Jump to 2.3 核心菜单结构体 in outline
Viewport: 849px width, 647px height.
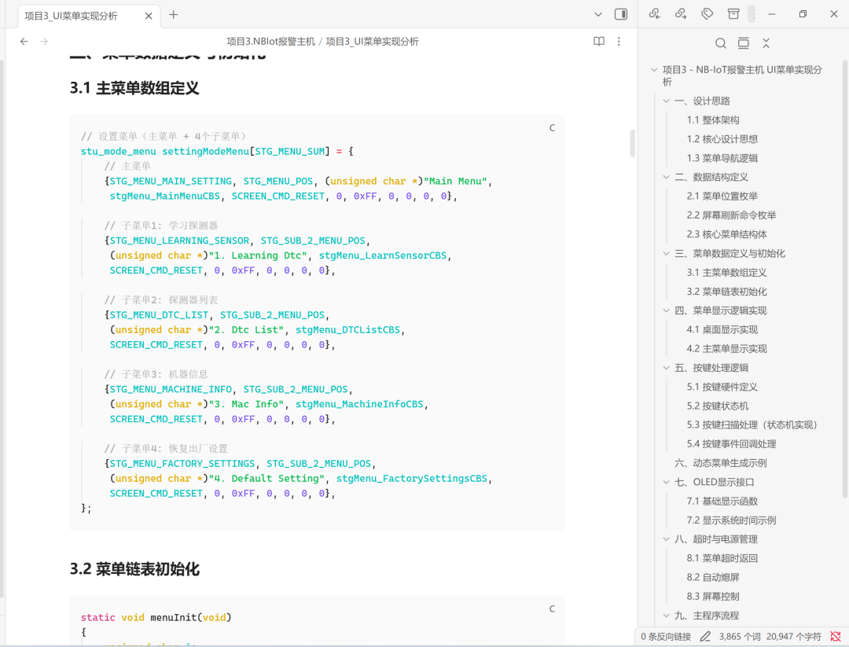click(x=726, y=234)
